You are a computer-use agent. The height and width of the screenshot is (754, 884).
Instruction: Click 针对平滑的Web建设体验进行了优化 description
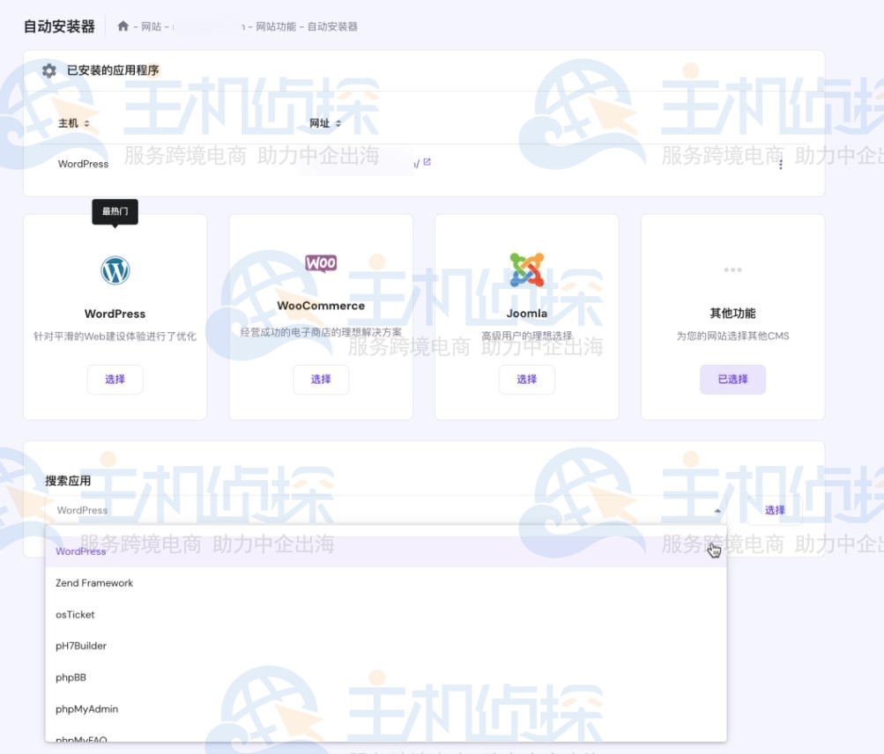[x=115, y=336]
